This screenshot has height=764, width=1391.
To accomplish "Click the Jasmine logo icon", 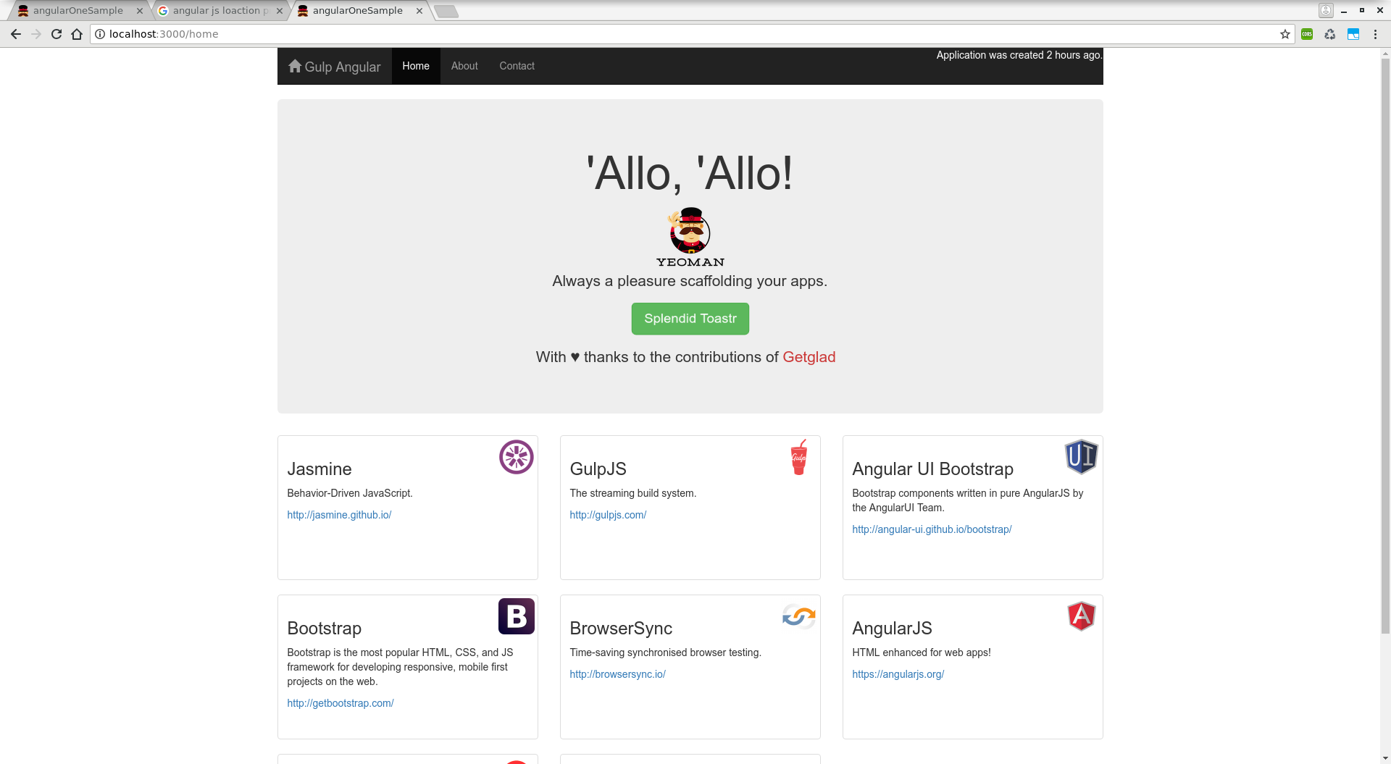I will [517, 457].
